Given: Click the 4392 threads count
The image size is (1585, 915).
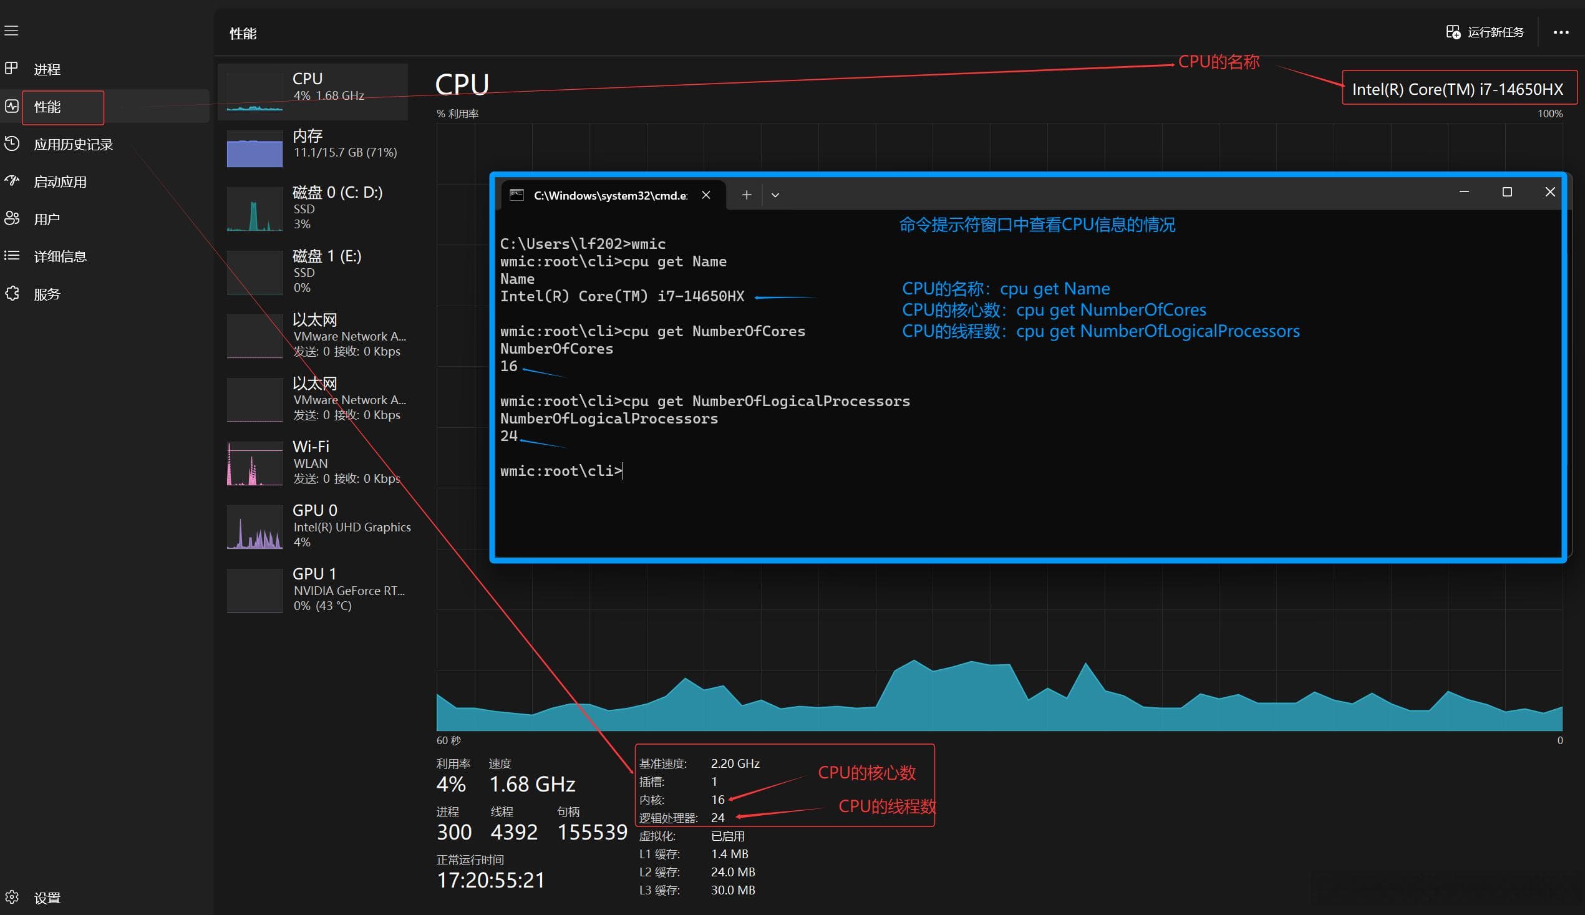Looking at the screenshot, I should point(514,832).
